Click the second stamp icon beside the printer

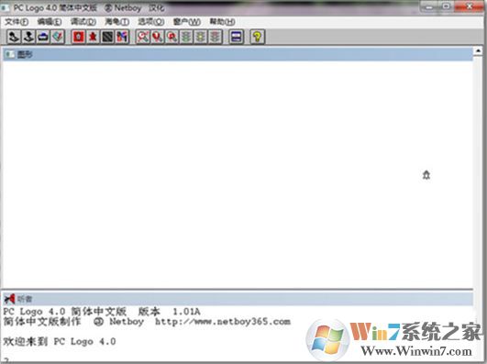pyautogui.click(x=28, y=37)
